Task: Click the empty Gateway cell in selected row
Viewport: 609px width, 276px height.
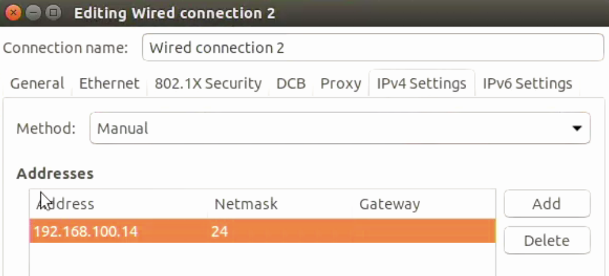Action: click(424, 231)
